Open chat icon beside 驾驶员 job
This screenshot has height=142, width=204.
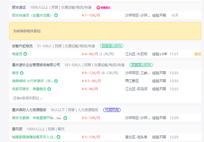tap(25, 54)
